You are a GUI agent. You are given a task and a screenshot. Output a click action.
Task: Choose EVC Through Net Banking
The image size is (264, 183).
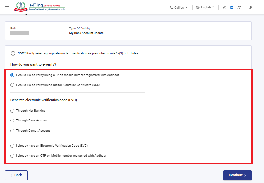click(12, 111)
